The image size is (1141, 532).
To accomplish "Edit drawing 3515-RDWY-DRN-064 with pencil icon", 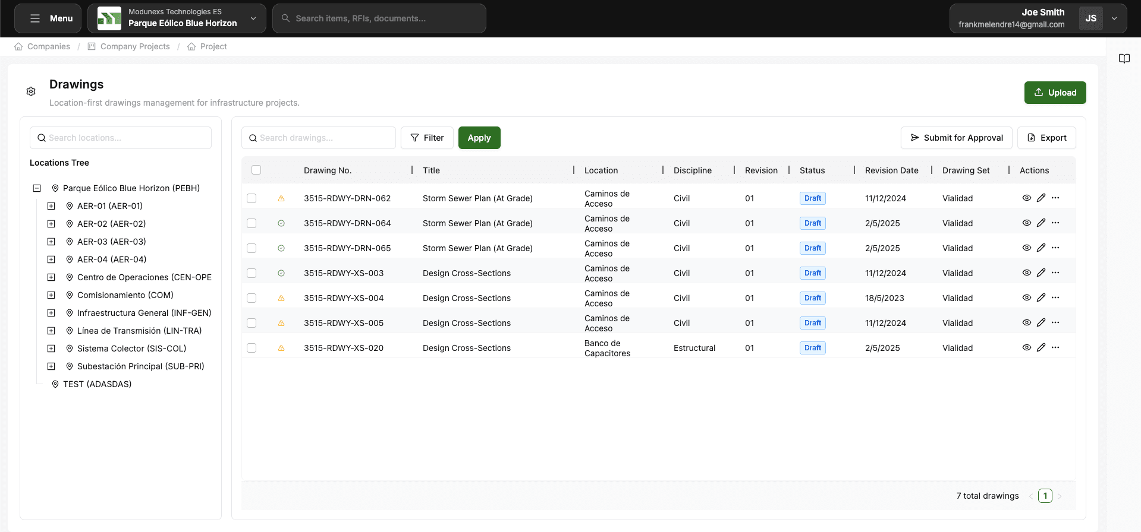I will [1041, 223].
